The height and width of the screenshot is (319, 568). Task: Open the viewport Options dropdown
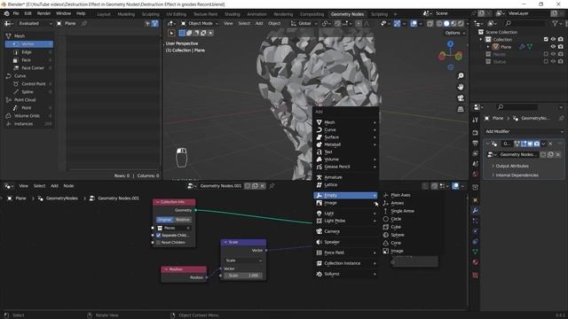454,33
